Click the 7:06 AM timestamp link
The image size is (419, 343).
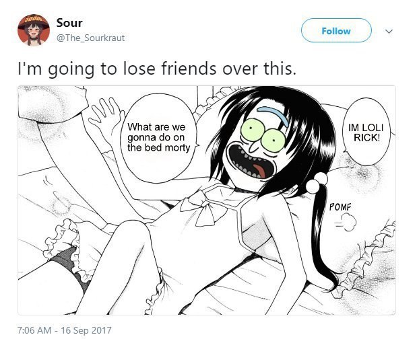tap(34, 330)
